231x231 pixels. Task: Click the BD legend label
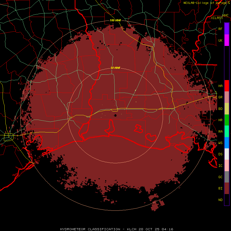coord(220,109)
